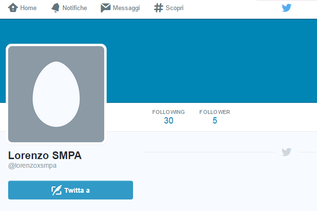The width and height of the screenshot is (317, 211).
Task: Click the @lorenzoxsmpa handle
Action: [33, 166]
